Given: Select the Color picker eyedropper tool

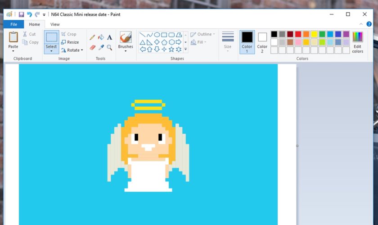Looking at the screenshot, I should (x=101, y=47).
